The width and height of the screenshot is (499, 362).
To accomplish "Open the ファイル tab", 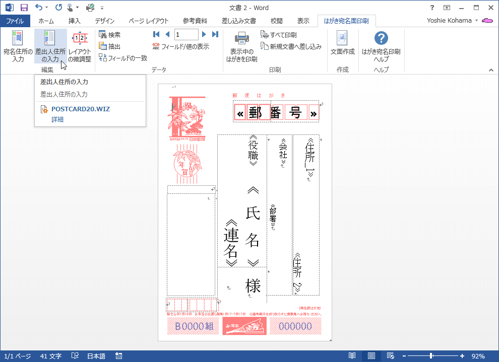I will pos(15,21).
